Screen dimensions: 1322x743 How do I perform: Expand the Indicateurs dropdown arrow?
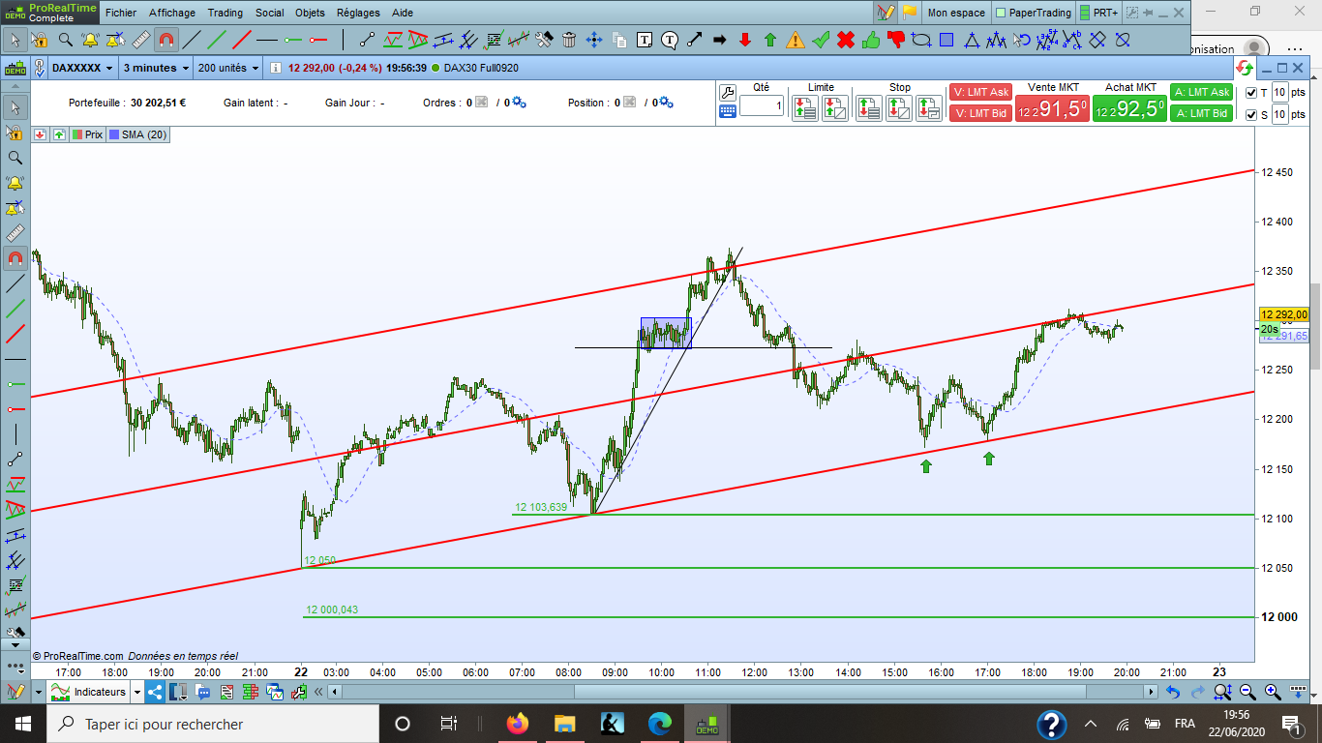coord(136,692)
